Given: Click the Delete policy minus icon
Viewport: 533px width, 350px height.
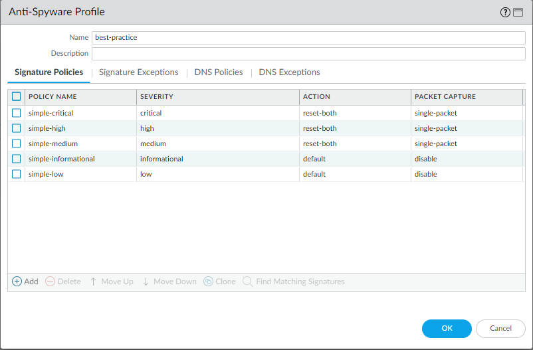Looking at the screenshot, I should coord(51,282).
